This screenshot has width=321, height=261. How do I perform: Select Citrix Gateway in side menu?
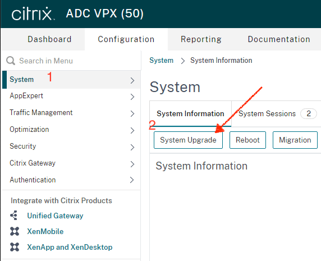[x=71, y=163]
